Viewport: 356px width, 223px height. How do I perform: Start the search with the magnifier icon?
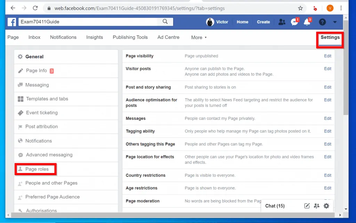pyautogui.click(x=165, y=22)
